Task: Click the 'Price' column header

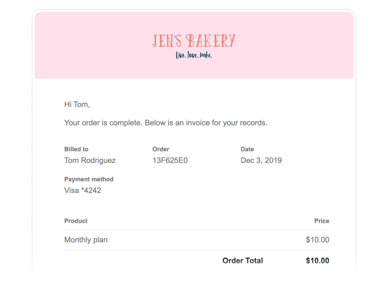Action: point(322,221)
